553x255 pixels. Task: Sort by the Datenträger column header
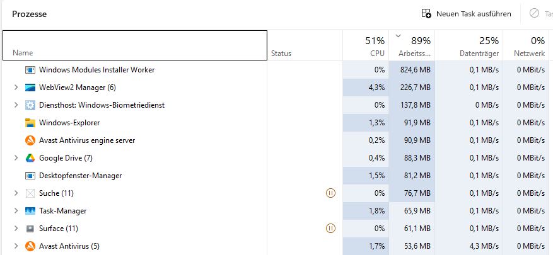(x=469, y=46)
